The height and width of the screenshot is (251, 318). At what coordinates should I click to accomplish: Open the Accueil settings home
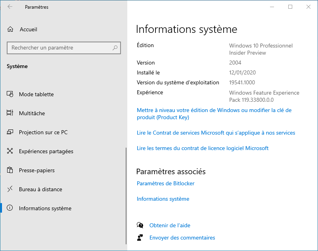[x=29, y=29]
